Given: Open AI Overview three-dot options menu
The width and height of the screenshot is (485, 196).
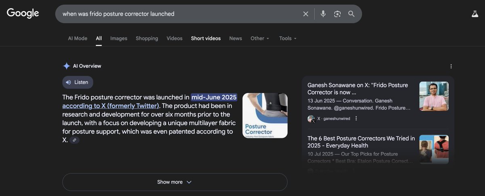Looking at the screenshot, I should [451, 66].
